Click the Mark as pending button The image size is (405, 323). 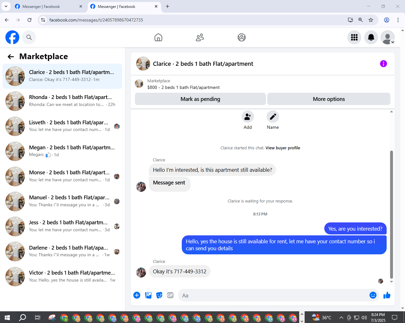coord(200,99)
